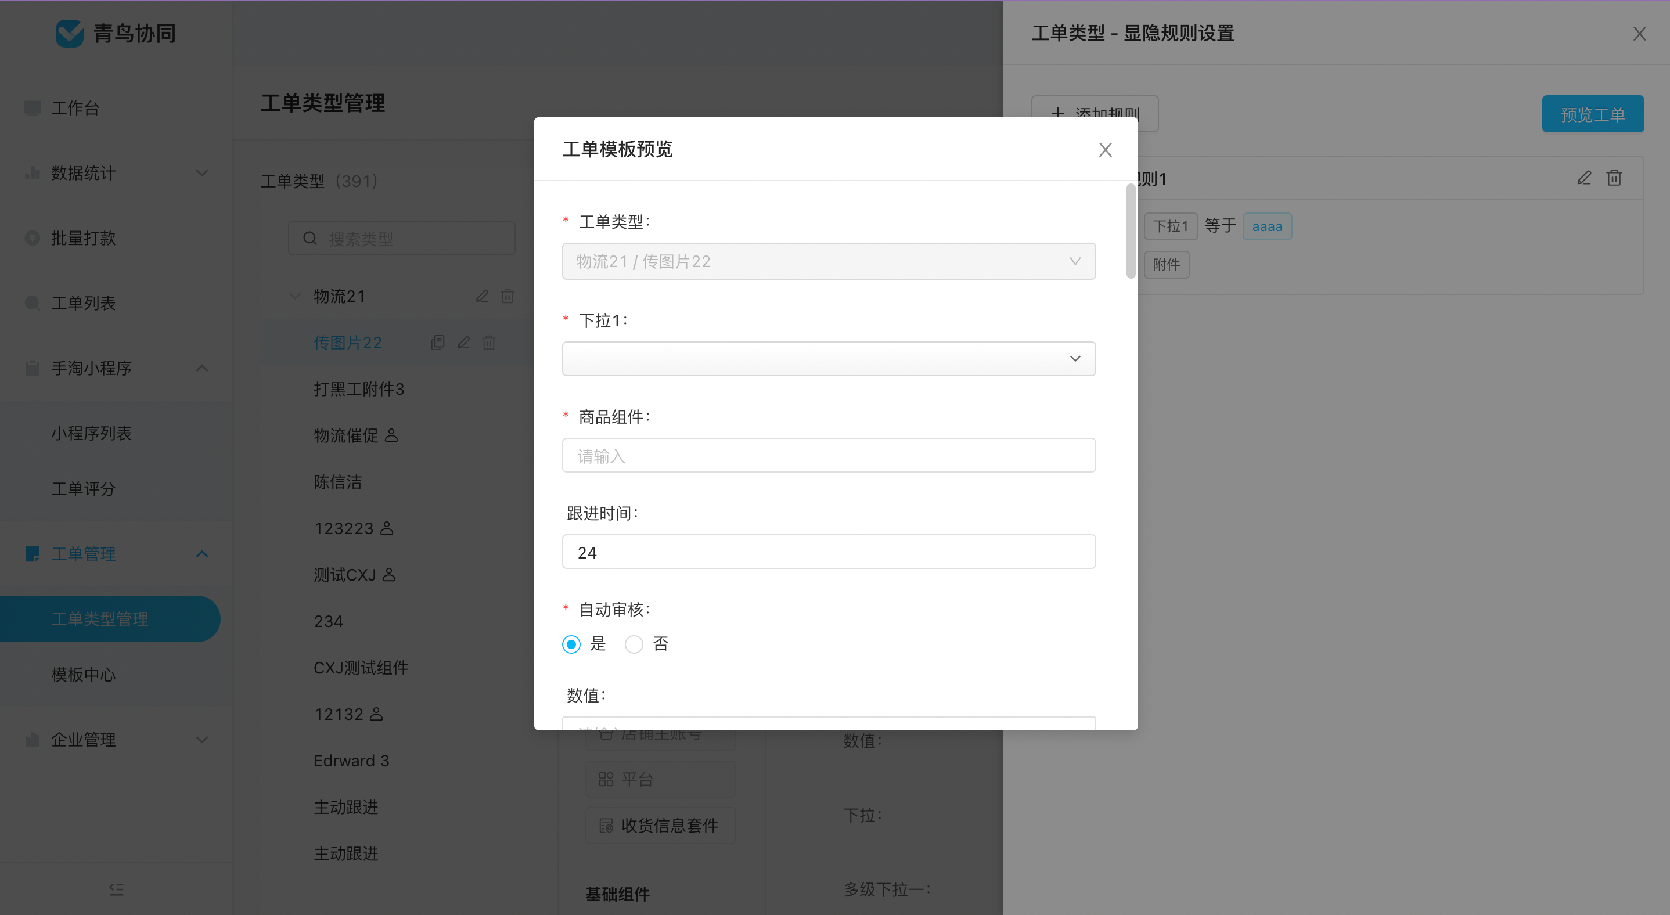Click the 商品组件 input field

829,456
